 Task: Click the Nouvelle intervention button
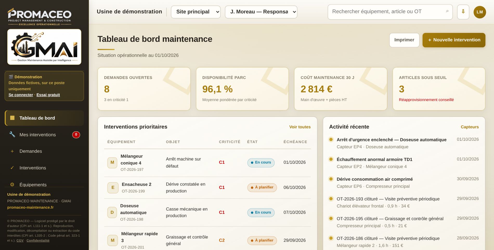pyautogui.click(x=454, y=40)
